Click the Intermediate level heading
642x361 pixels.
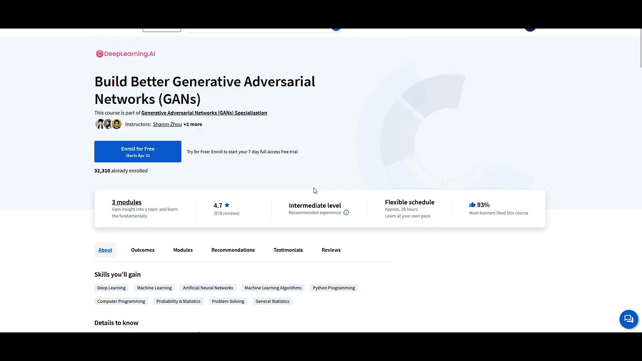pyautogui.click(x=314, y=205)
